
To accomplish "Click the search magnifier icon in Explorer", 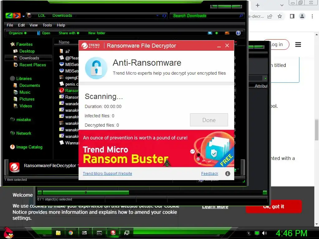I will (241, 16).
